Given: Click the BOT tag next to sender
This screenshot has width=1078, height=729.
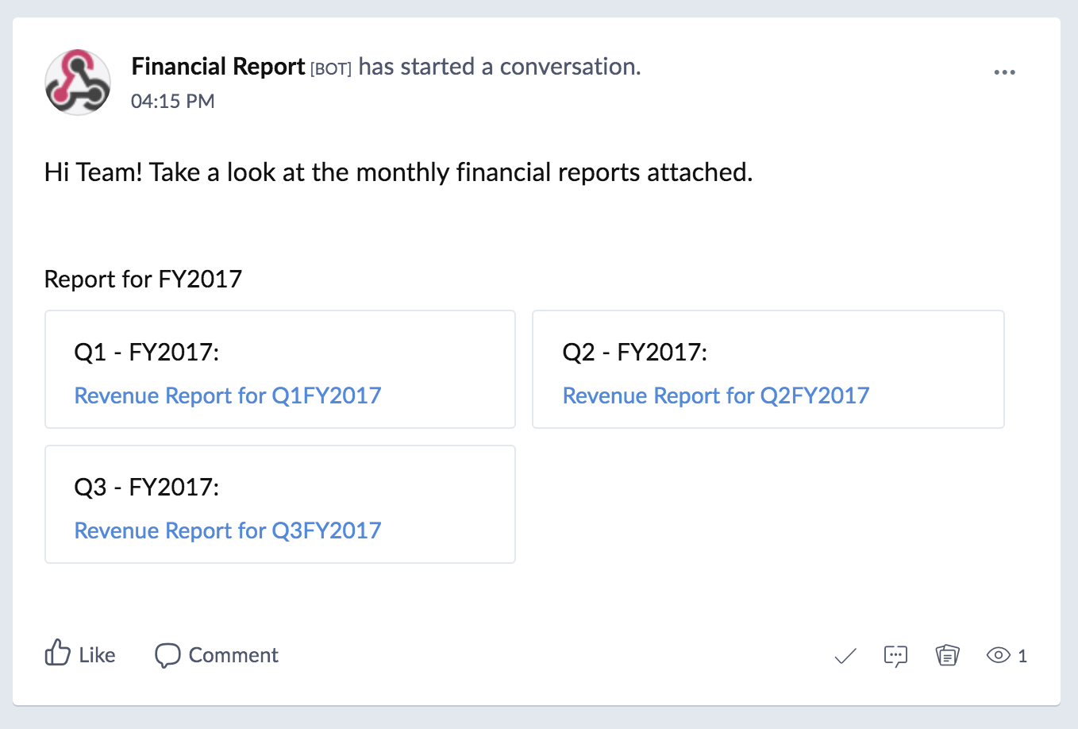Looking at the screenshot, I should (x=331, y=69).
